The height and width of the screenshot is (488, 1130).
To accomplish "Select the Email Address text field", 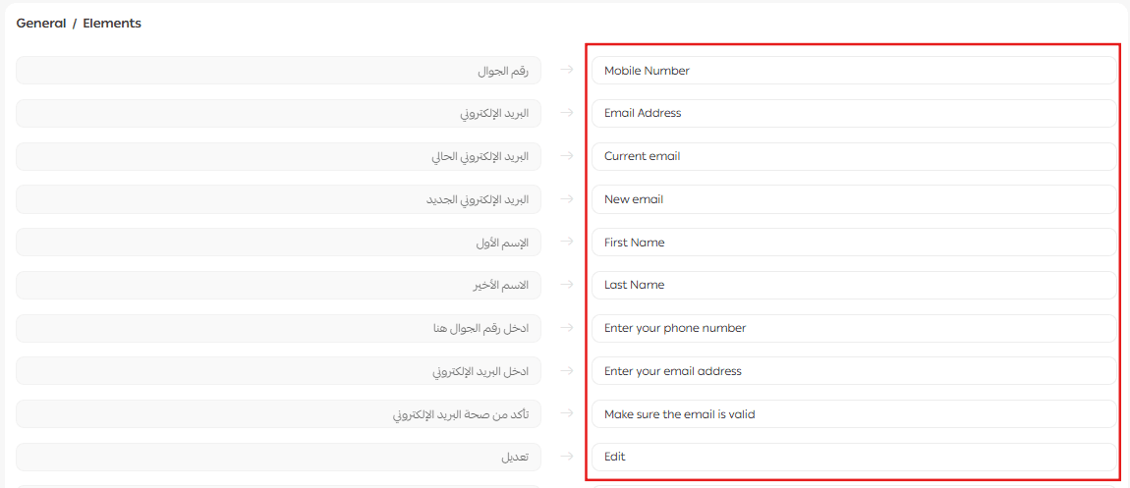I will [x=853, y=113].
